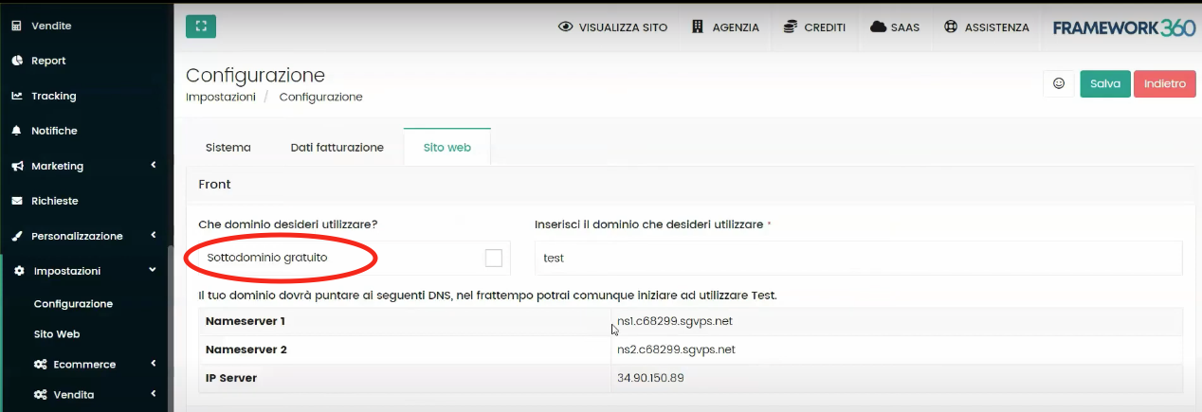Click the Impostazioni gear icon
1202x412 pixels.
pos(20,271)
